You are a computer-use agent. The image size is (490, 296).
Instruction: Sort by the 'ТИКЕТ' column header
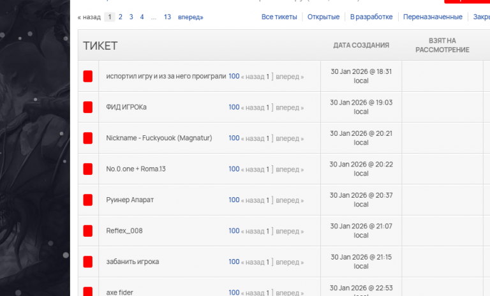[100, 46]
